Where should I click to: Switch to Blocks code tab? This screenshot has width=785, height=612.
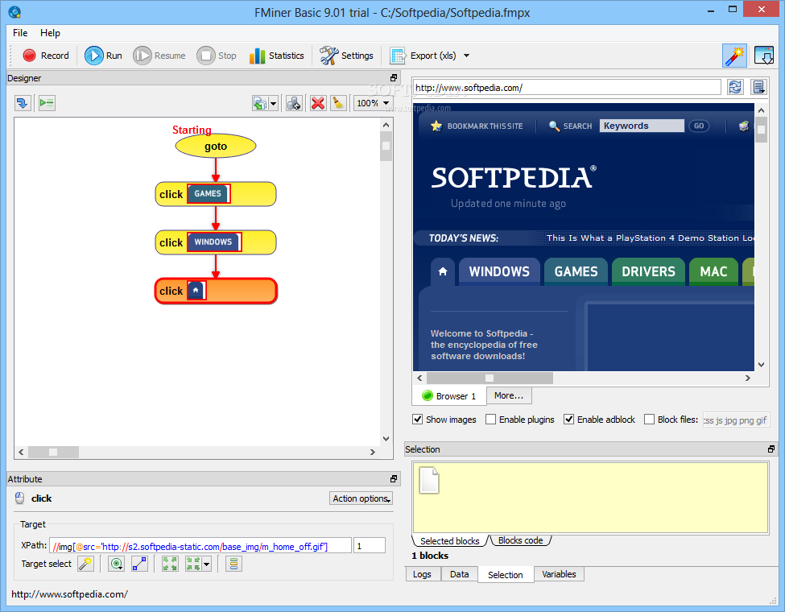(x=521, y=540)
